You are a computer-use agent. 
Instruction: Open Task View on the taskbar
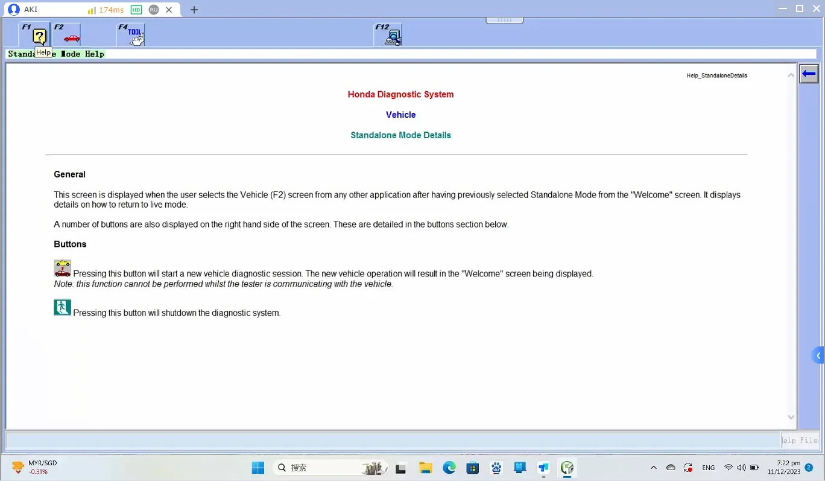point(400,468)
